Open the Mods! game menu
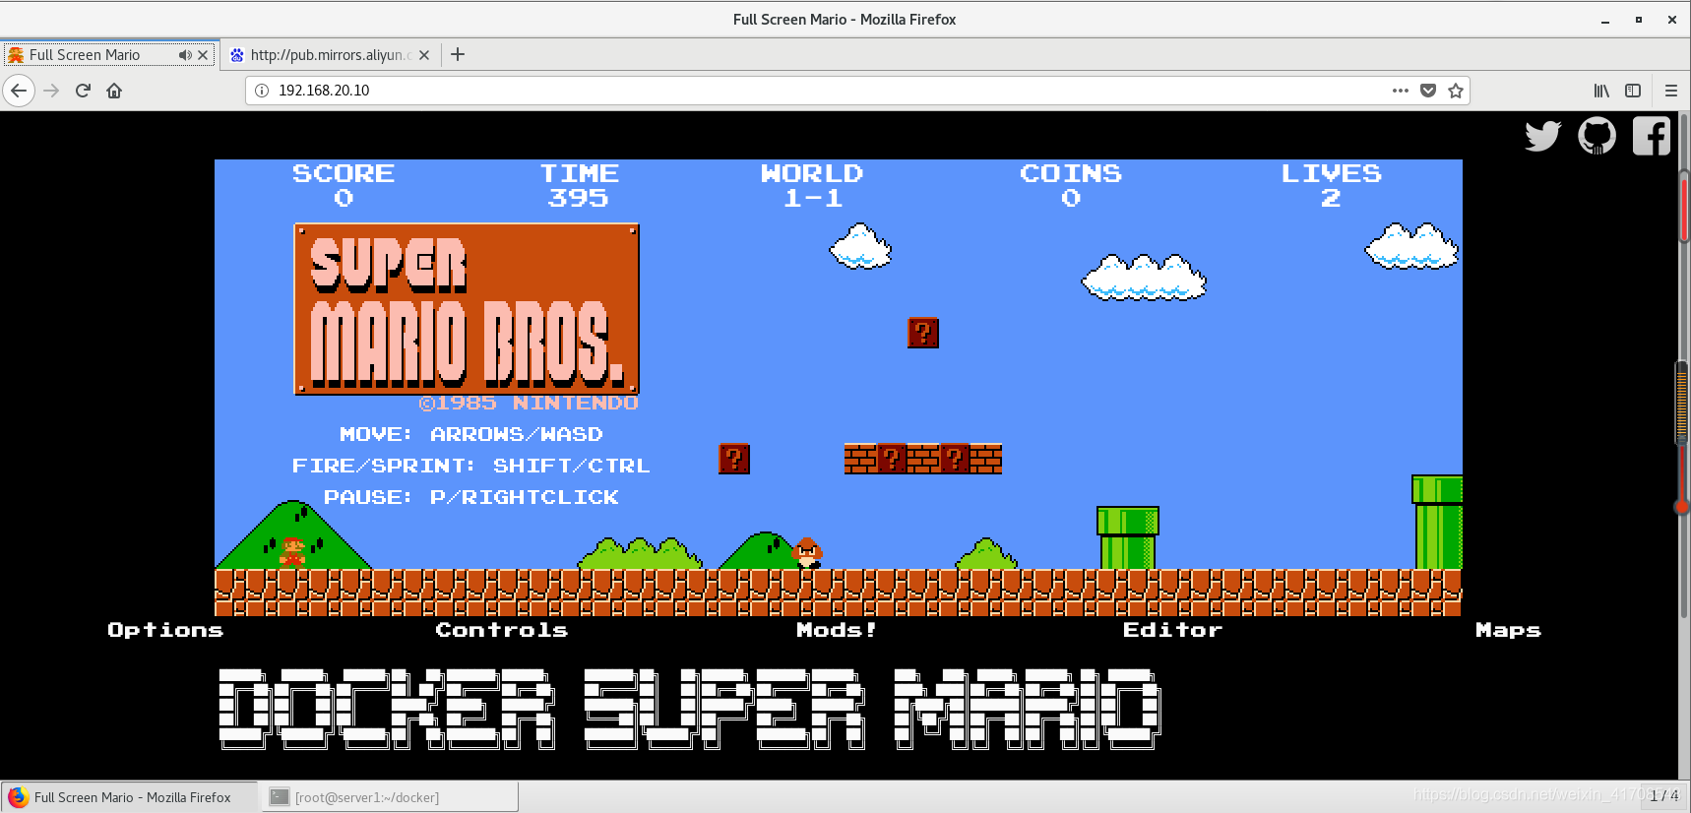The height and width of the screenshot is (813, 1691). [837, 630]
